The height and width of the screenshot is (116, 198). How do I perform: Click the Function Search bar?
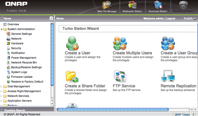point(27,110)
